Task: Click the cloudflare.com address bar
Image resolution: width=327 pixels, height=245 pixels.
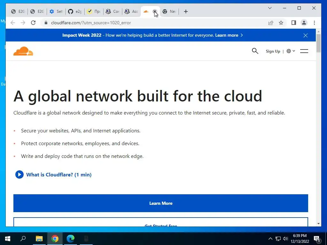Action: point(154,23)
